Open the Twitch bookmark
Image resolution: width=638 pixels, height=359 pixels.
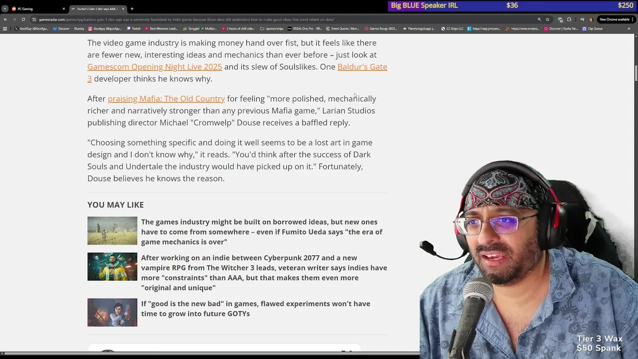(x=134, y=28)
